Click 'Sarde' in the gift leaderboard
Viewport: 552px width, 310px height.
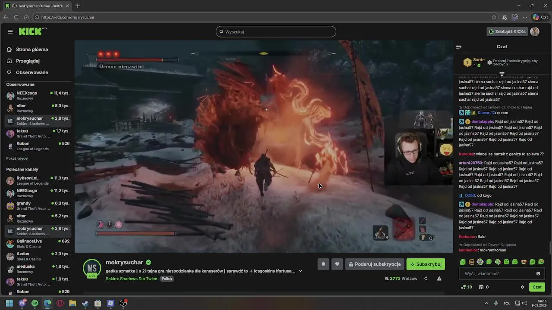[x=479, y=60]
